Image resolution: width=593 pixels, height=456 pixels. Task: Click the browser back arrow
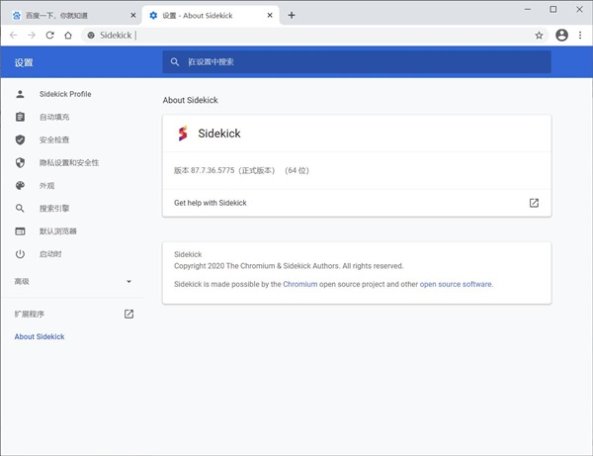click(13, 35)
